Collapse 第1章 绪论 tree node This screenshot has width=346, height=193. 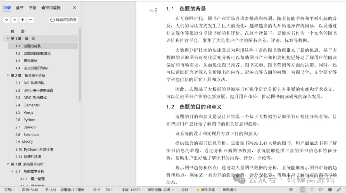pos(8,38)
